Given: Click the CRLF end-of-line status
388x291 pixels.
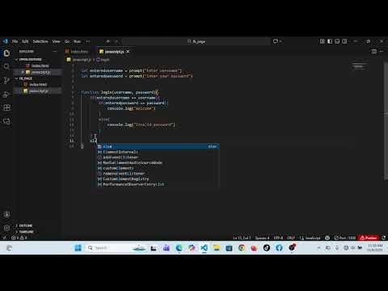Looking at the screenshot, I should 291,238.
